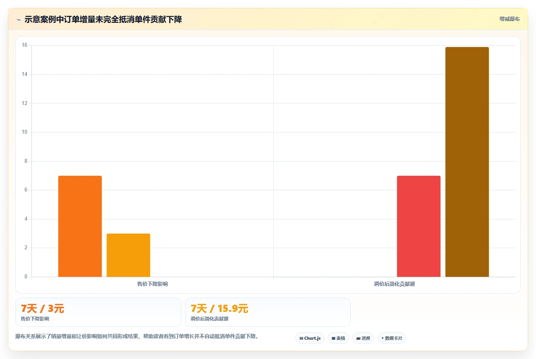Click the lightning icon beside the chart title
This screenshot has height=359, width=536.
point(18,20)
